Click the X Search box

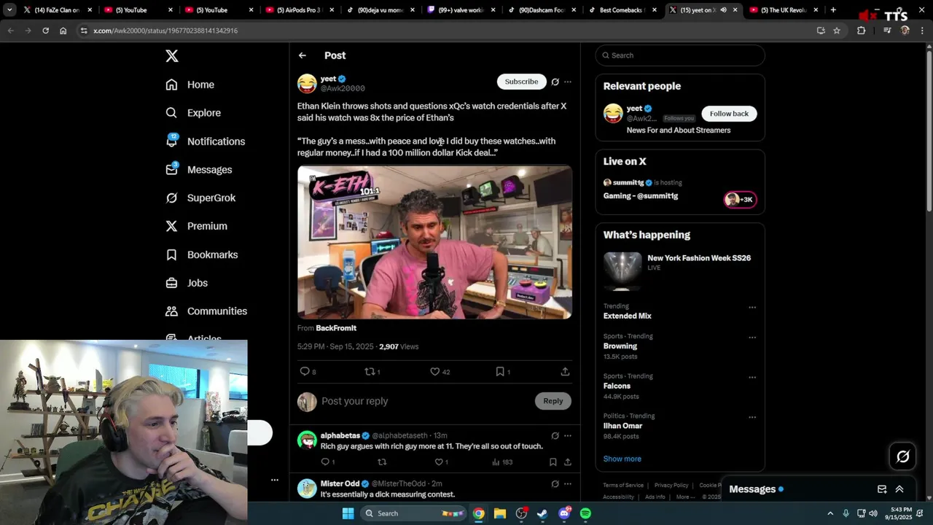(680, 55)
